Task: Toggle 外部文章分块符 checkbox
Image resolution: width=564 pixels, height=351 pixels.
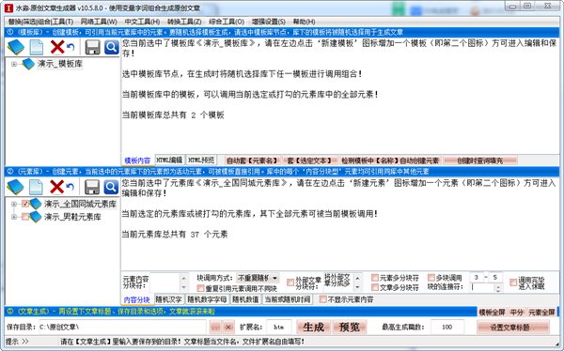Action: click(x=290, y=282)
